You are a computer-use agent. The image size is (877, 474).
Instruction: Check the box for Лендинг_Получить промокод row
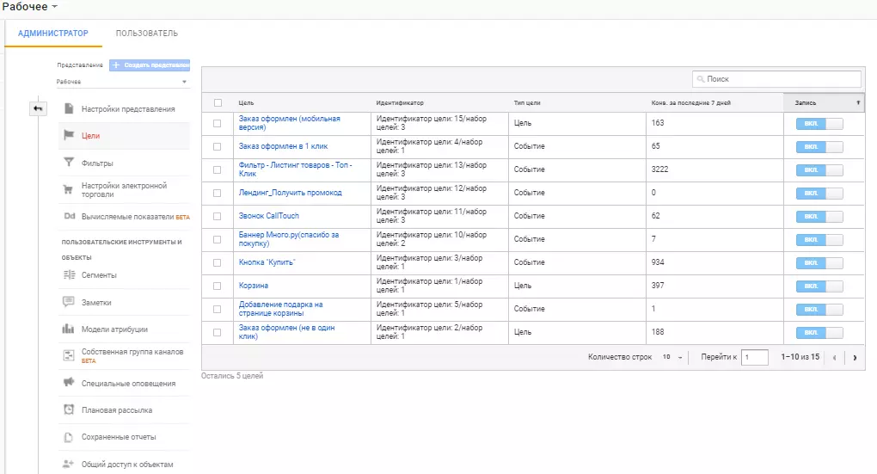(217, 193)
